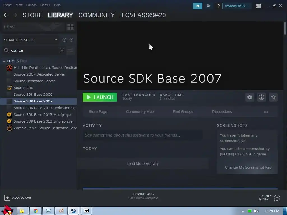Select Source SDK Base 2006

click(x=33, y=95)
